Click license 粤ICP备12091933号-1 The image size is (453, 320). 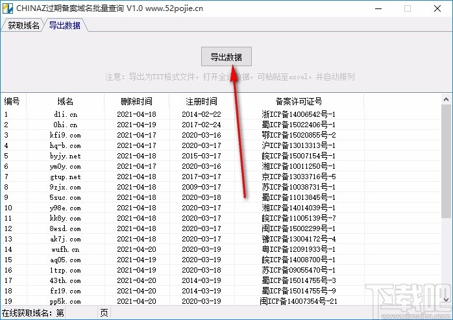tap(299, 249)
